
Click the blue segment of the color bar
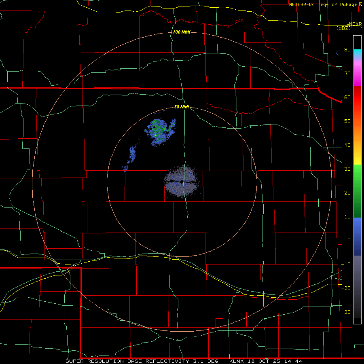click(357, 237)
